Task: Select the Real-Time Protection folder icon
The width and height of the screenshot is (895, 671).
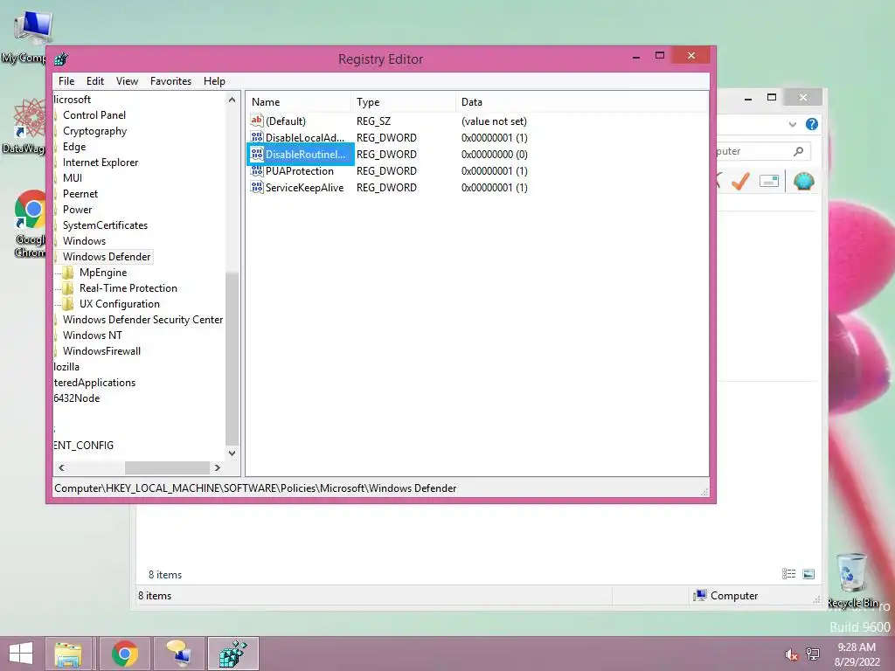Action: 68,288
